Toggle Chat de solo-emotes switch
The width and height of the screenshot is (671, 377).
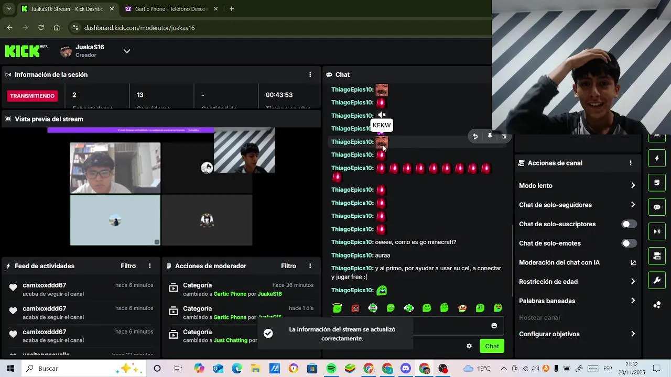pos(629,243)
